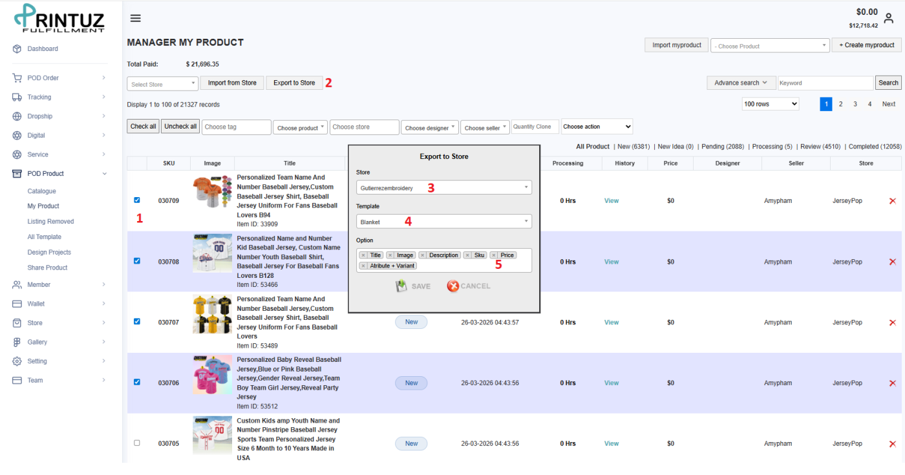Open the user account icon
The width and height of the screenshot is (905, 475).
[x=889, y=19]
